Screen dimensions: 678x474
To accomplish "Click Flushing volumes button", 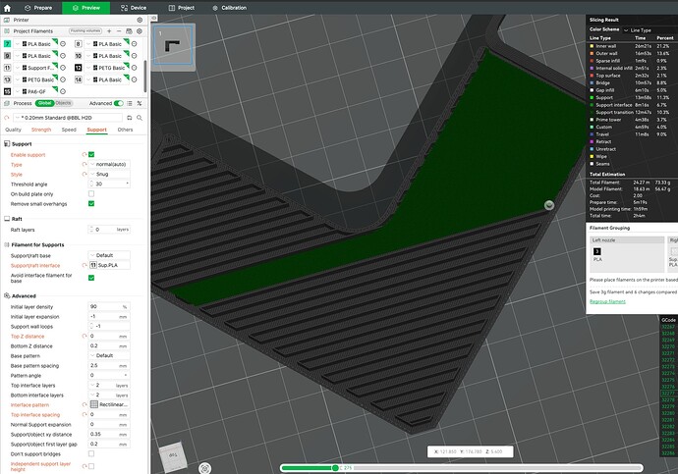I will coord(85,31).
